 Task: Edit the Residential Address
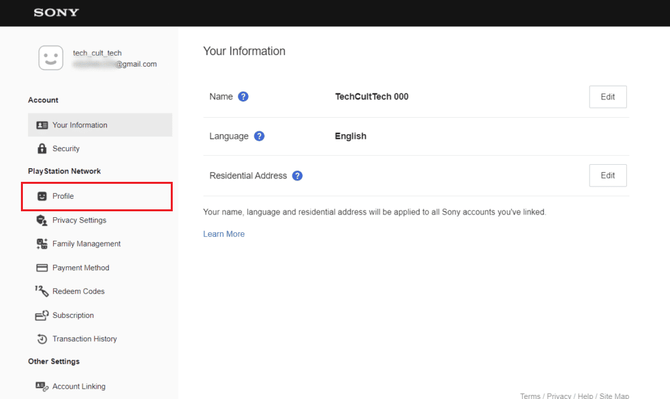coord(607,175)
